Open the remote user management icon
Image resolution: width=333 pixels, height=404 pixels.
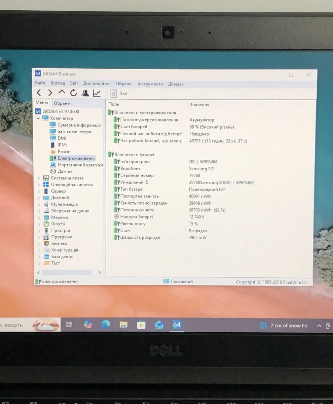(x=85, y=93)
